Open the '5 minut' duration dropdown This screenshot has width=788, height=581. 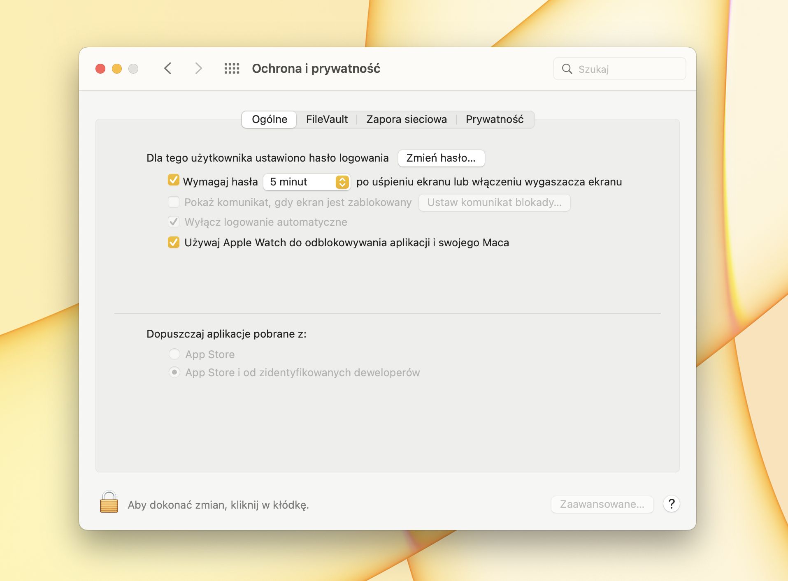[x=307, y=182]
